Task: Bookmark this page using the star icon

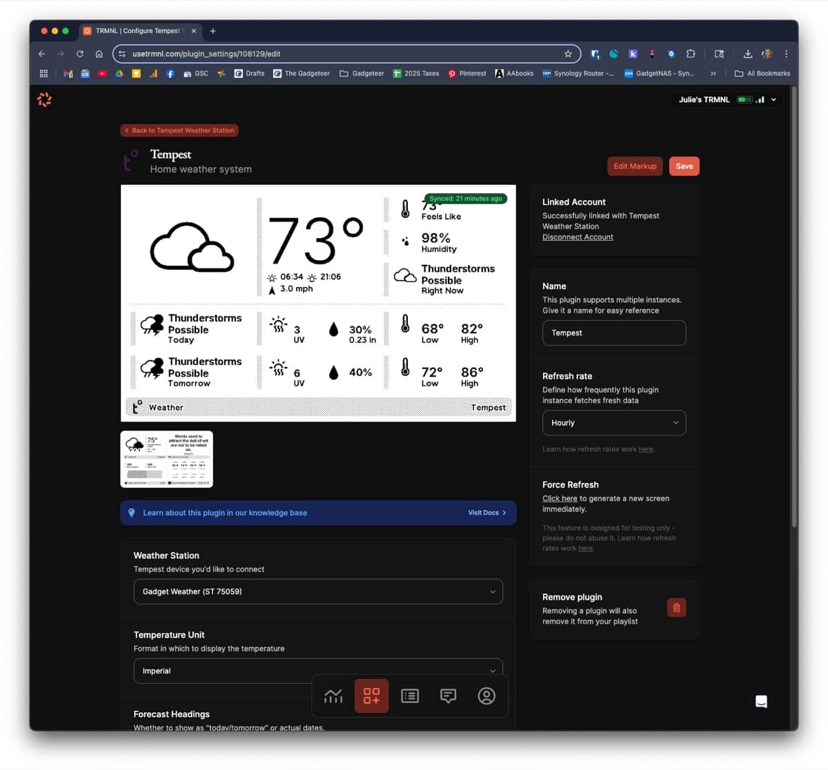Action: coord(567,53)
